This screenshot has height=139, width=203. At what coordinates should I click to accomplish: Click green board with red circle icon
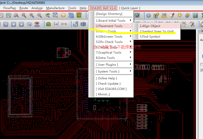[x=48, y=24]
